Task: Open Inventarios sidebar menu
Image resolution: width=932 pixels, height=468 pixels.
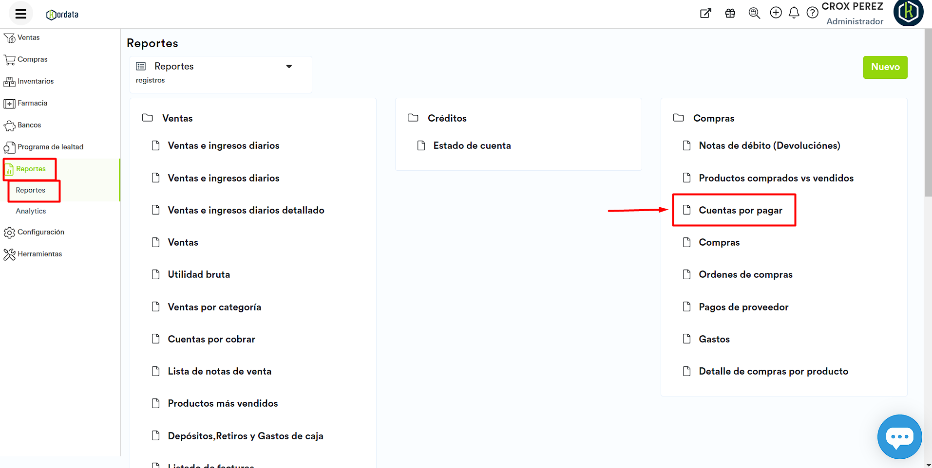Action: point(35,81)
